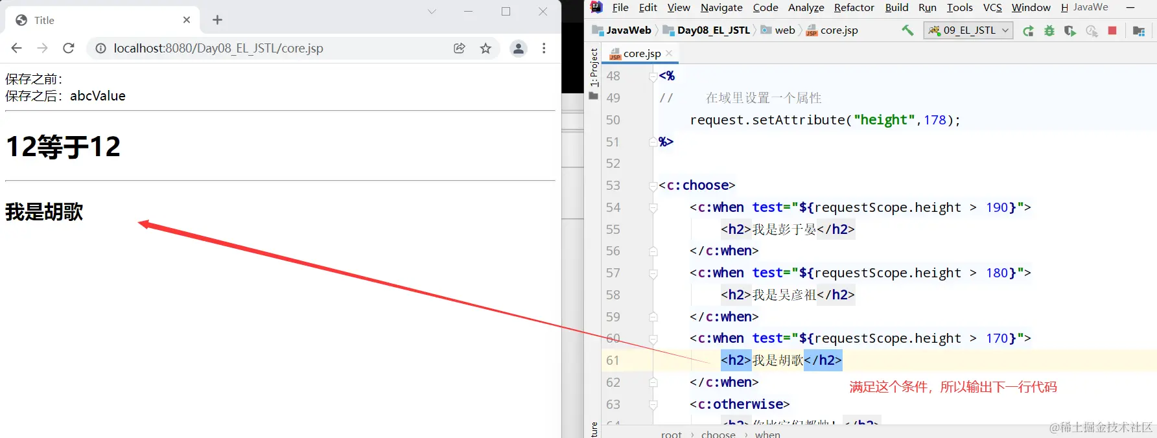Screen dimensions: 1157x438
Task: Click highlighted h2 tag on line 61
Action: click(736, 360)
